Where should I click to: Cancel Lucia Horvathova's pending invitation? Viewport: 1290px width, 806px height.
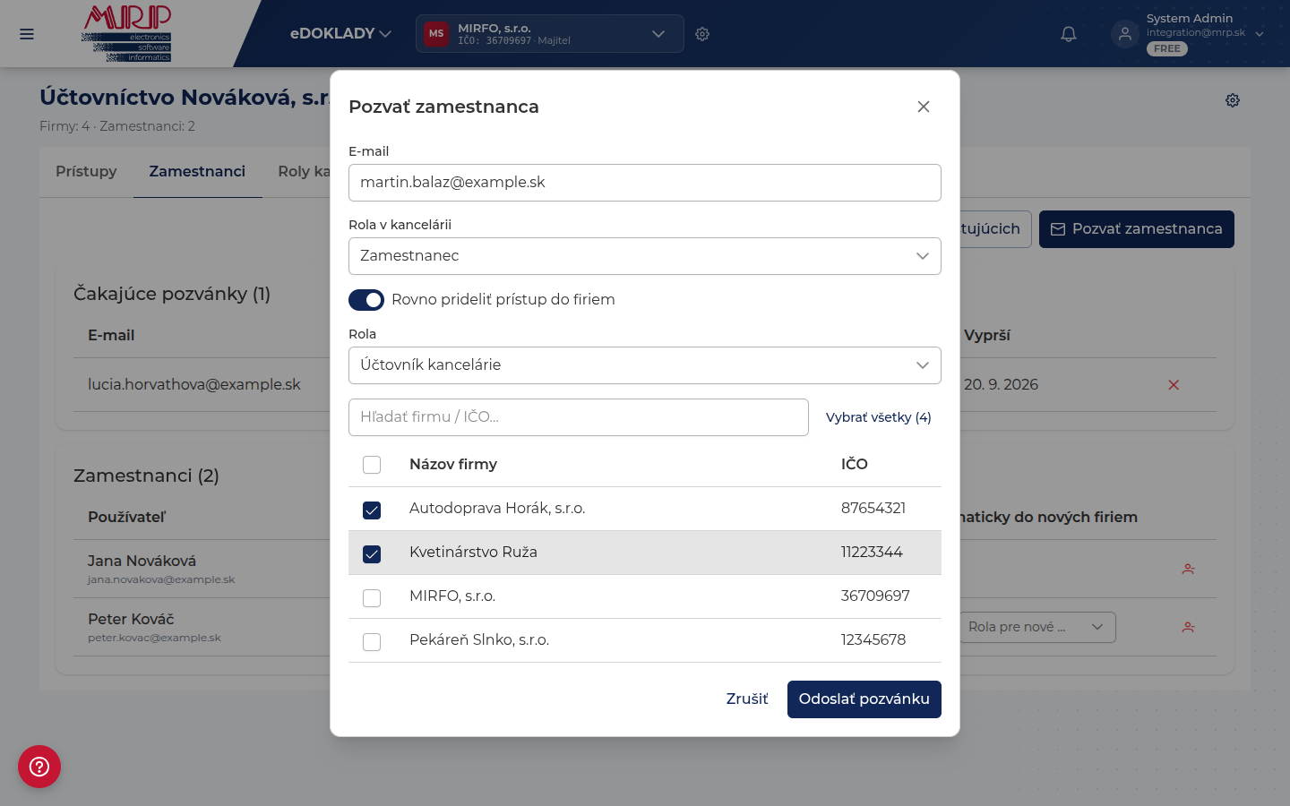pos(1174,385)
